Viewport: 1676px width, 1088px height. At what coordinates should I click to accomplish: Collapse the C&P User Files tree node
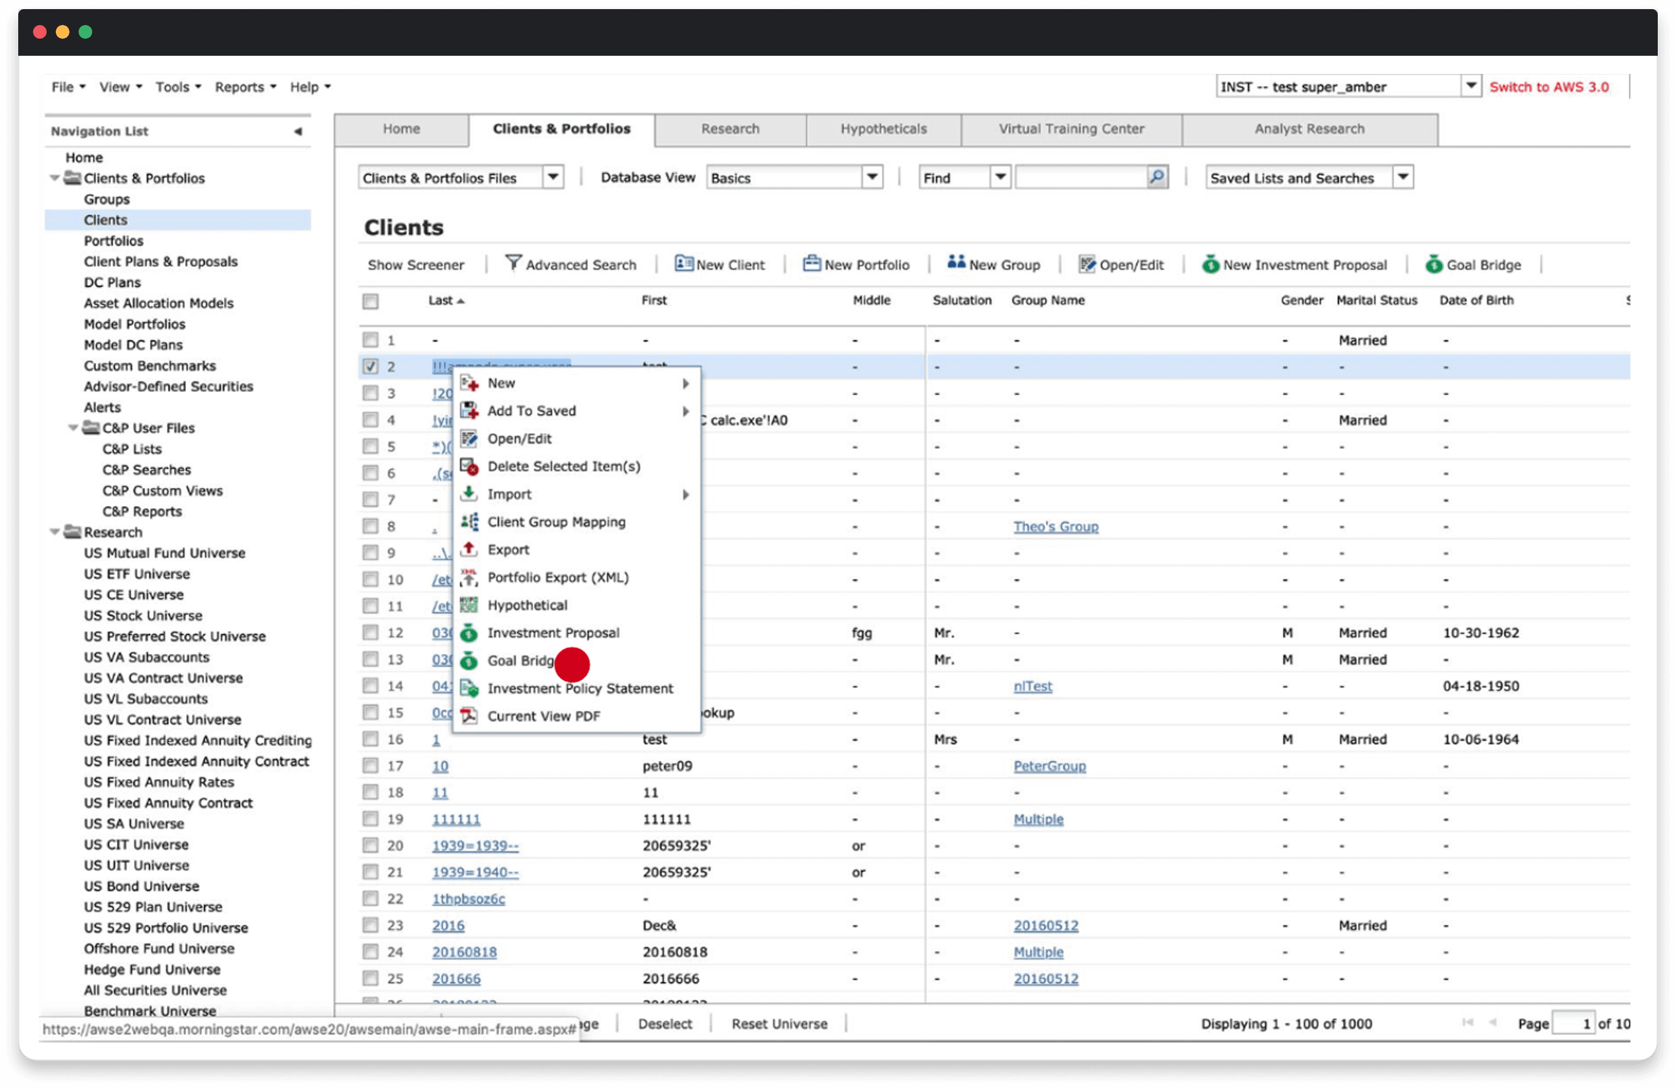coord(72,428)
